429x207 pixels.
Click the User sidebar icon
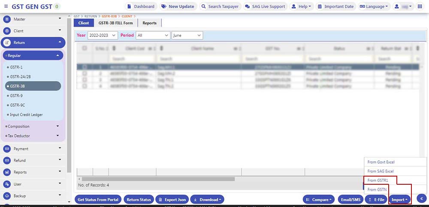(7, 184)
